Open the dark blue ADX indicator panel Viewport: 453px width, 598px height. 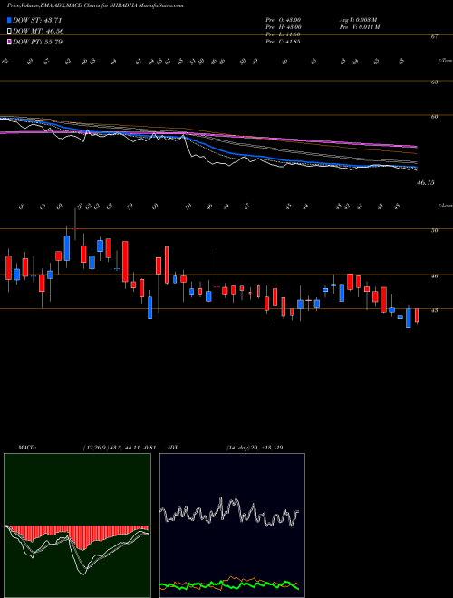pyautogui.click(x=232, y=526)
